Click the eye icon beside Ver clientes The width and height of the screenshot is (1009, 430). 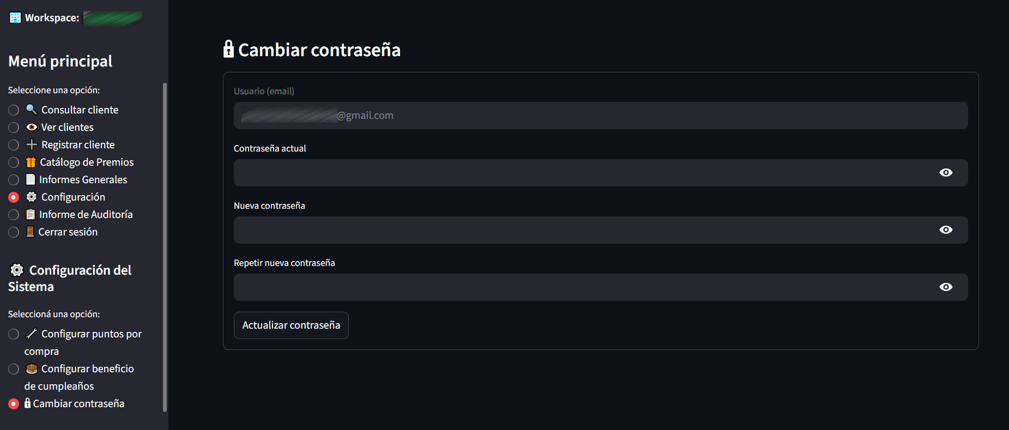[32, 127]
